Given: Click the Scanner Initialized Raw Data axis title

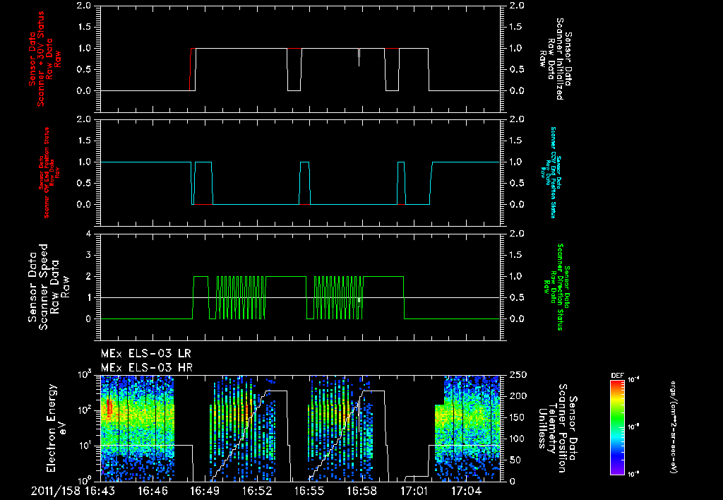Looking at the screenshot, I should (555, 59).
